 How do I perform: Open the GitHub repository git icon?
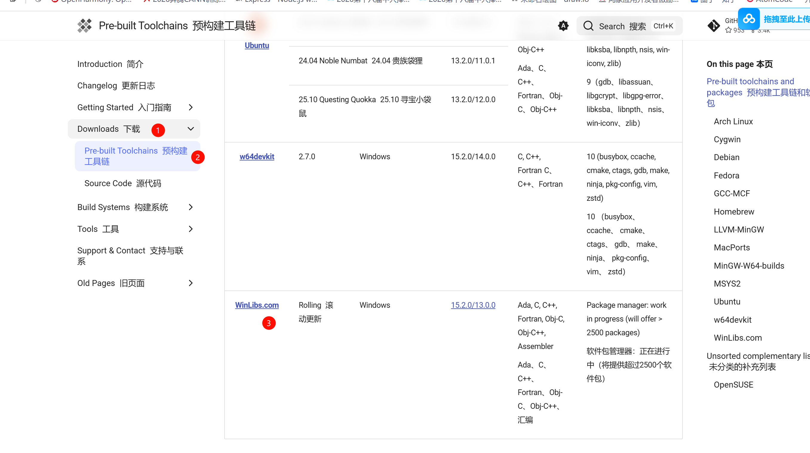[x=714, y=25]
